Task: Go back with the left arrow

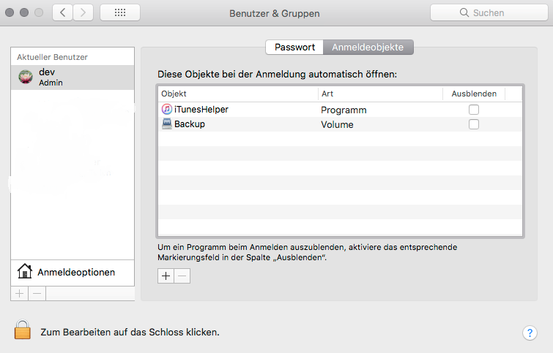Action: point(63,13)
